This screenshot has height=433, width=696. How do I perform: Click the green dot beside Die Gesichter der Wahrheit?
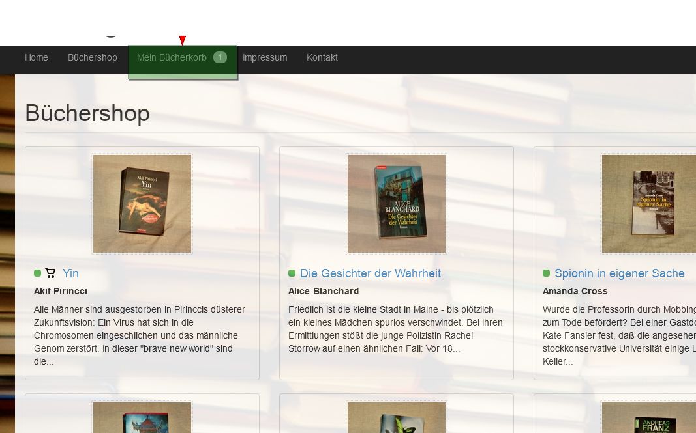pyautogui.click(x=292, y=273)
